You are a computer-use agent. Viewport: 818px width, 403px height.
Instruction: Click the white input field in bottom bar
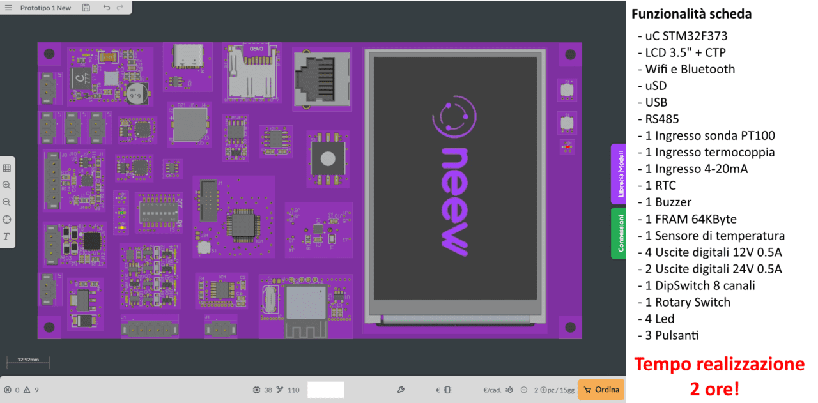pyautogui.click(x=325, y=390)
